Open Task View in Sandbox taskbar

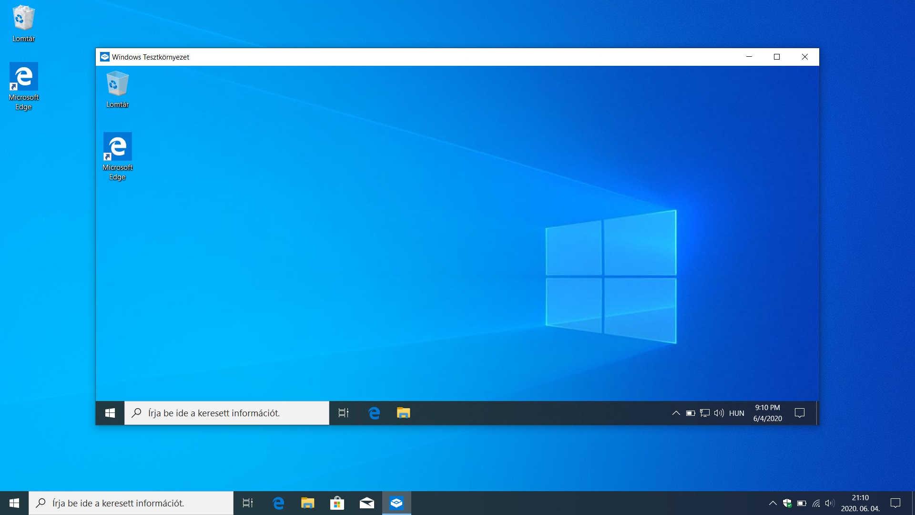[x=344, y=413]
